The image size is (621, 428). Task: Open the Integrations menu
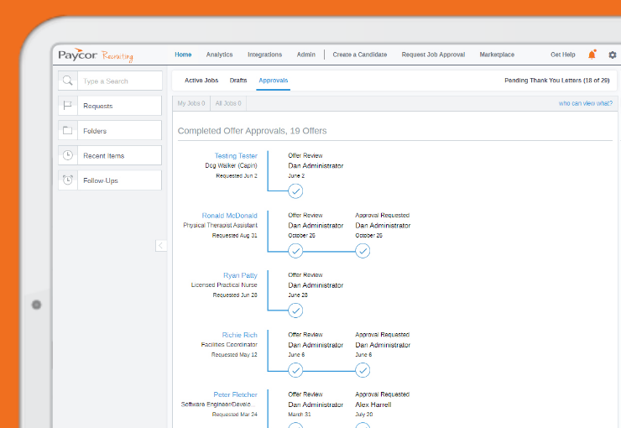(264, 55)
